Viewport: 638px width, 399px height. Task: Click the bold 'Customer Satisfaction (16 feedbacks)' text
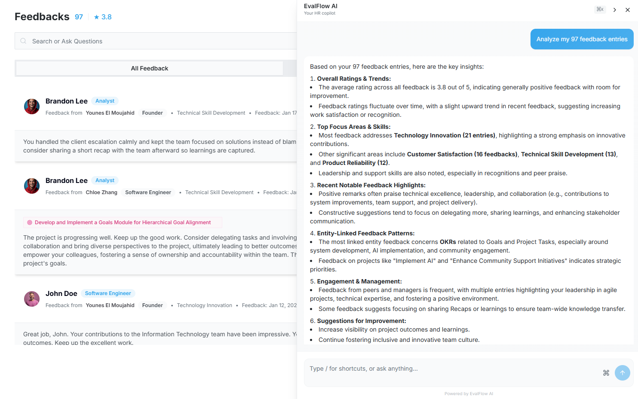[462, 154]
